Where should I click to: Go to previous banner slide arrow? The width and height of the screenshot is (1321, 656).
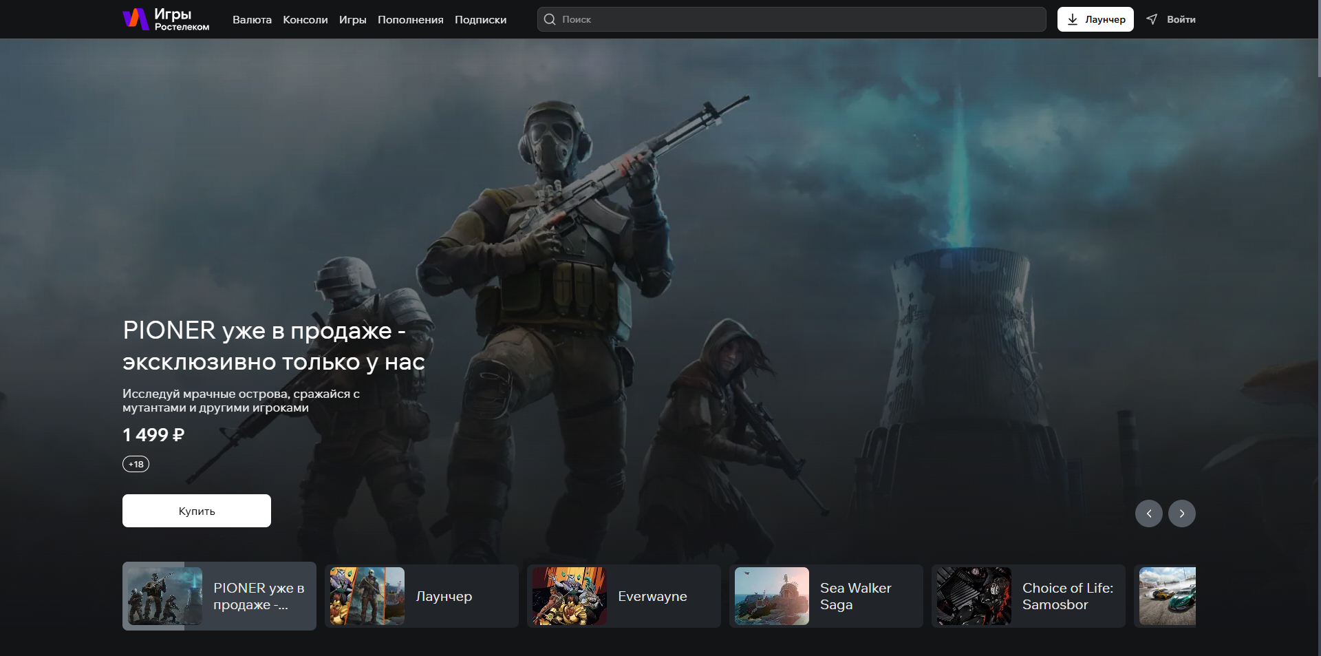[x=1148, y=514]
